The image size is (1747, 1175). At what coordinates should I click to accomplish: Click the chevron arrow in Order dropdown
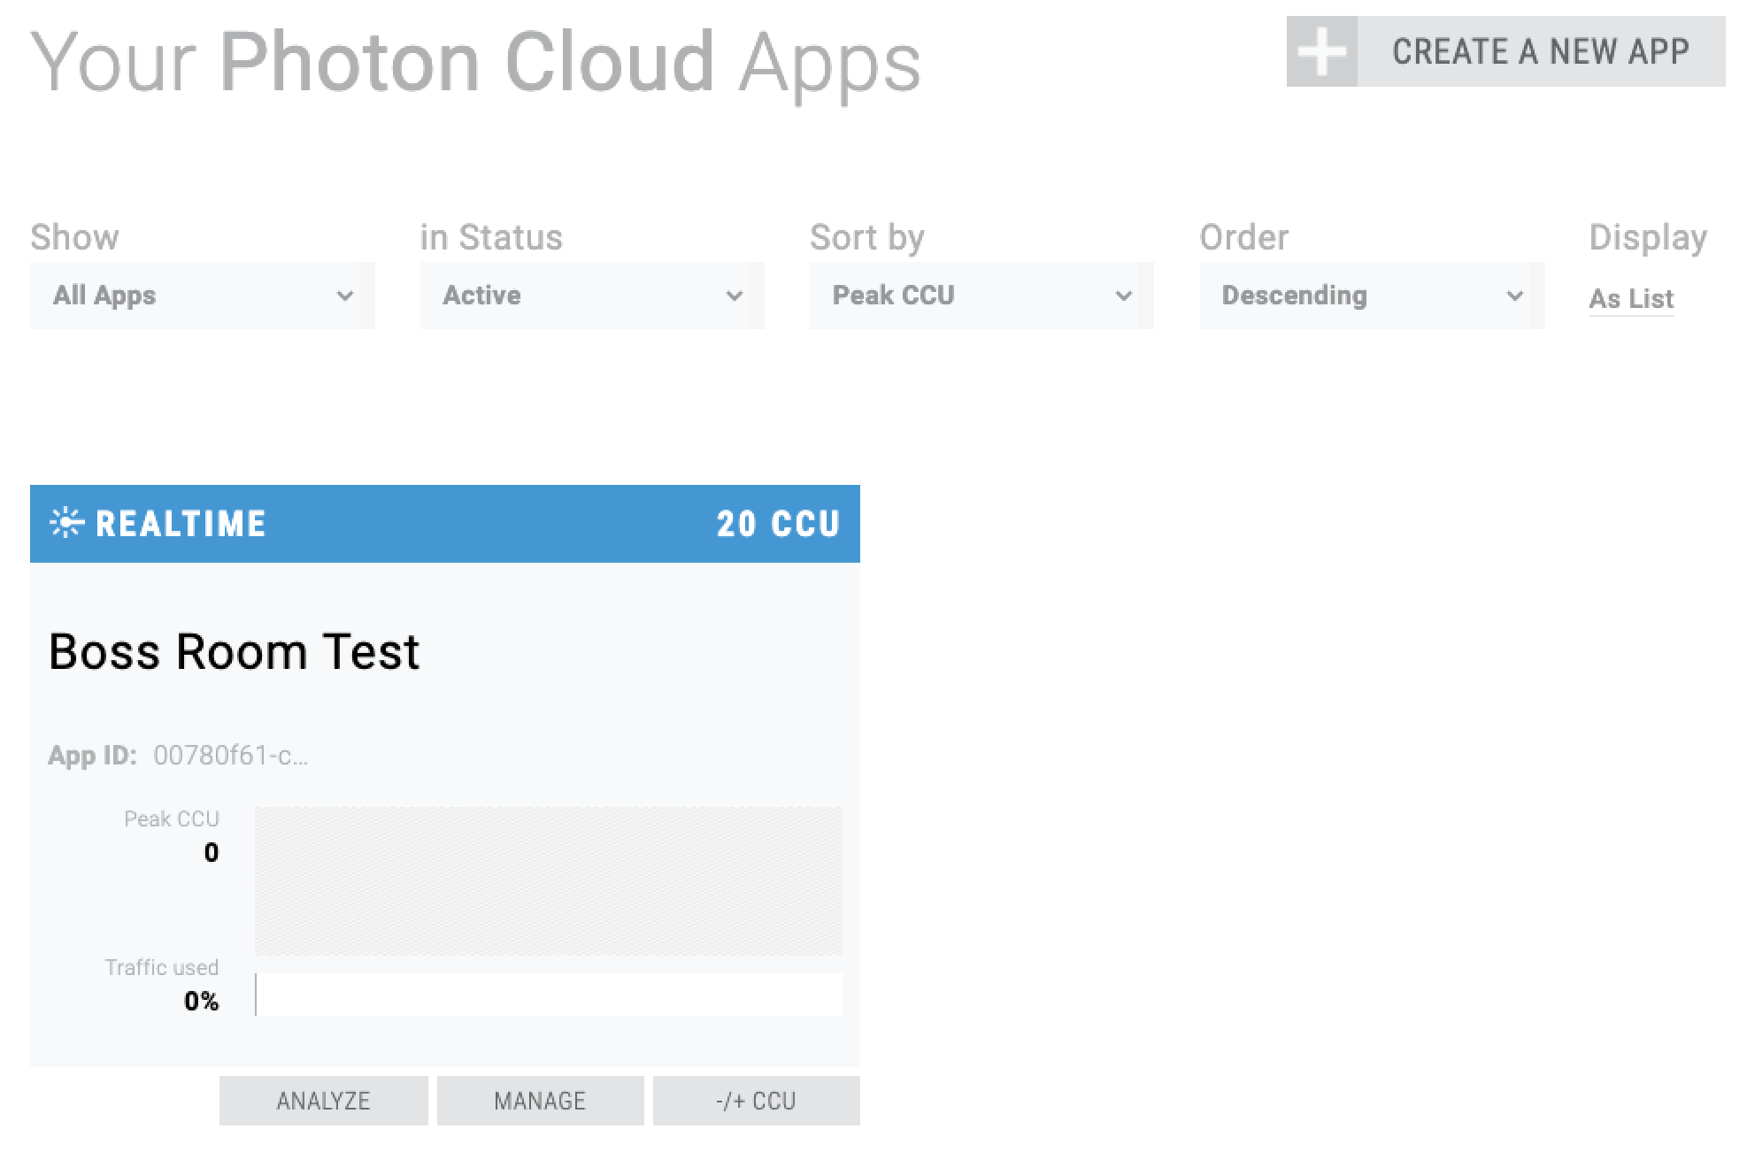coord(1514,296)
